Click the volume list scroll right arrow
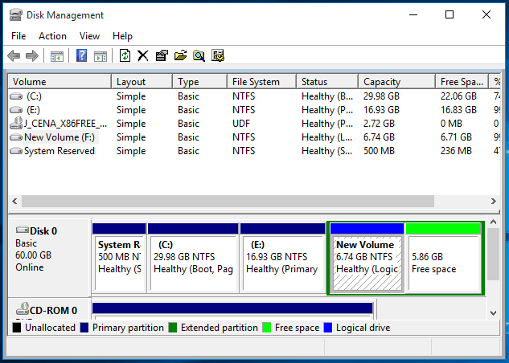Image resolution: width=509 pixels, height=363 pixels. point(494,201)
